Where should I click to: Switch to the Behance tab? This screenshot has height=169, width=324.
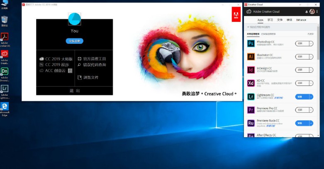[x=301, y=20]
